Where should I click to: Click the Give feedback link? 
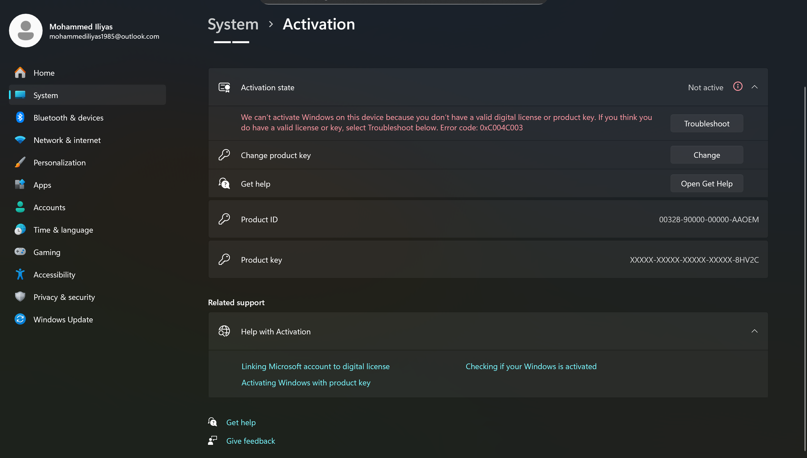[250, 441]
